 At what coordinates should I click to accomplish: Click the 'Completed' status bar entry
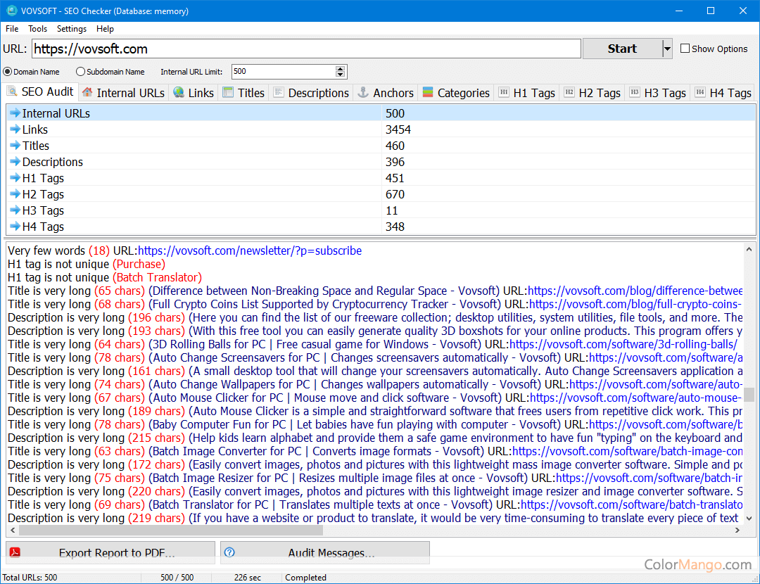(305, 577)
